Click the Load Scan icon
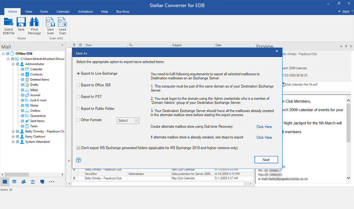This screenshot has width=354, height=209. pos(62,22)
